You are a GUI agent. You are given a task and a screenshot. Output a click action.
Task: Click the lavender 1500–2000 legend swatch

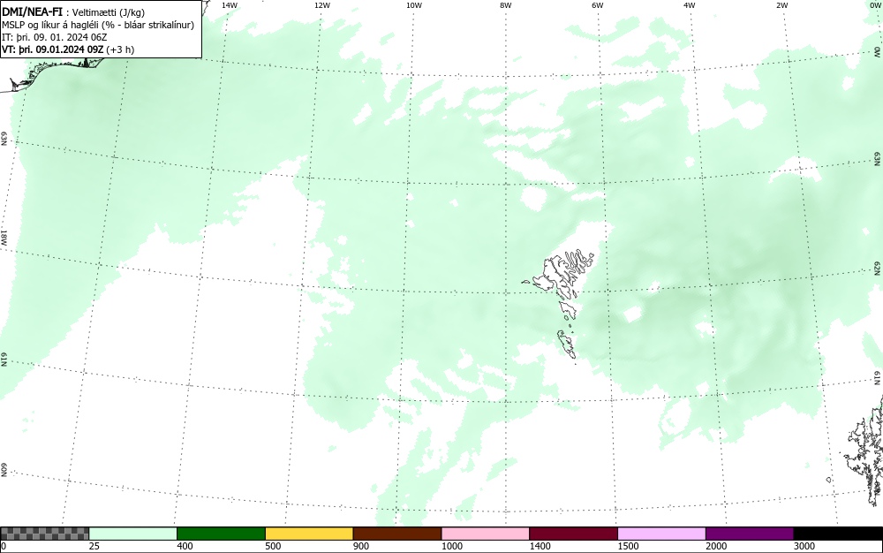[x=661, y=534]
